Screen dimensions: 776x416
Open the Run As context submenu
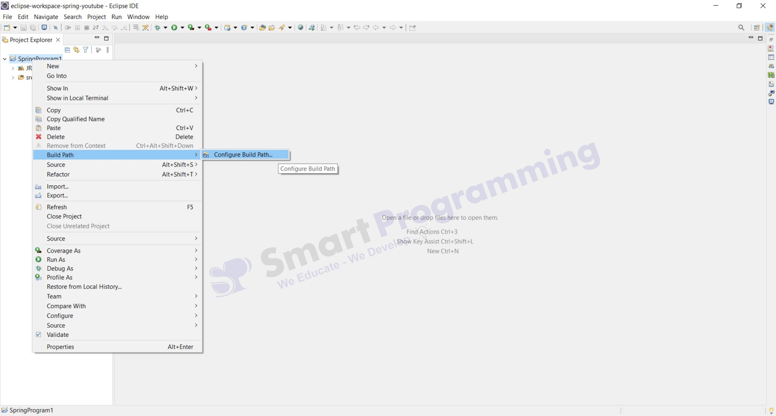coord(117,260)
